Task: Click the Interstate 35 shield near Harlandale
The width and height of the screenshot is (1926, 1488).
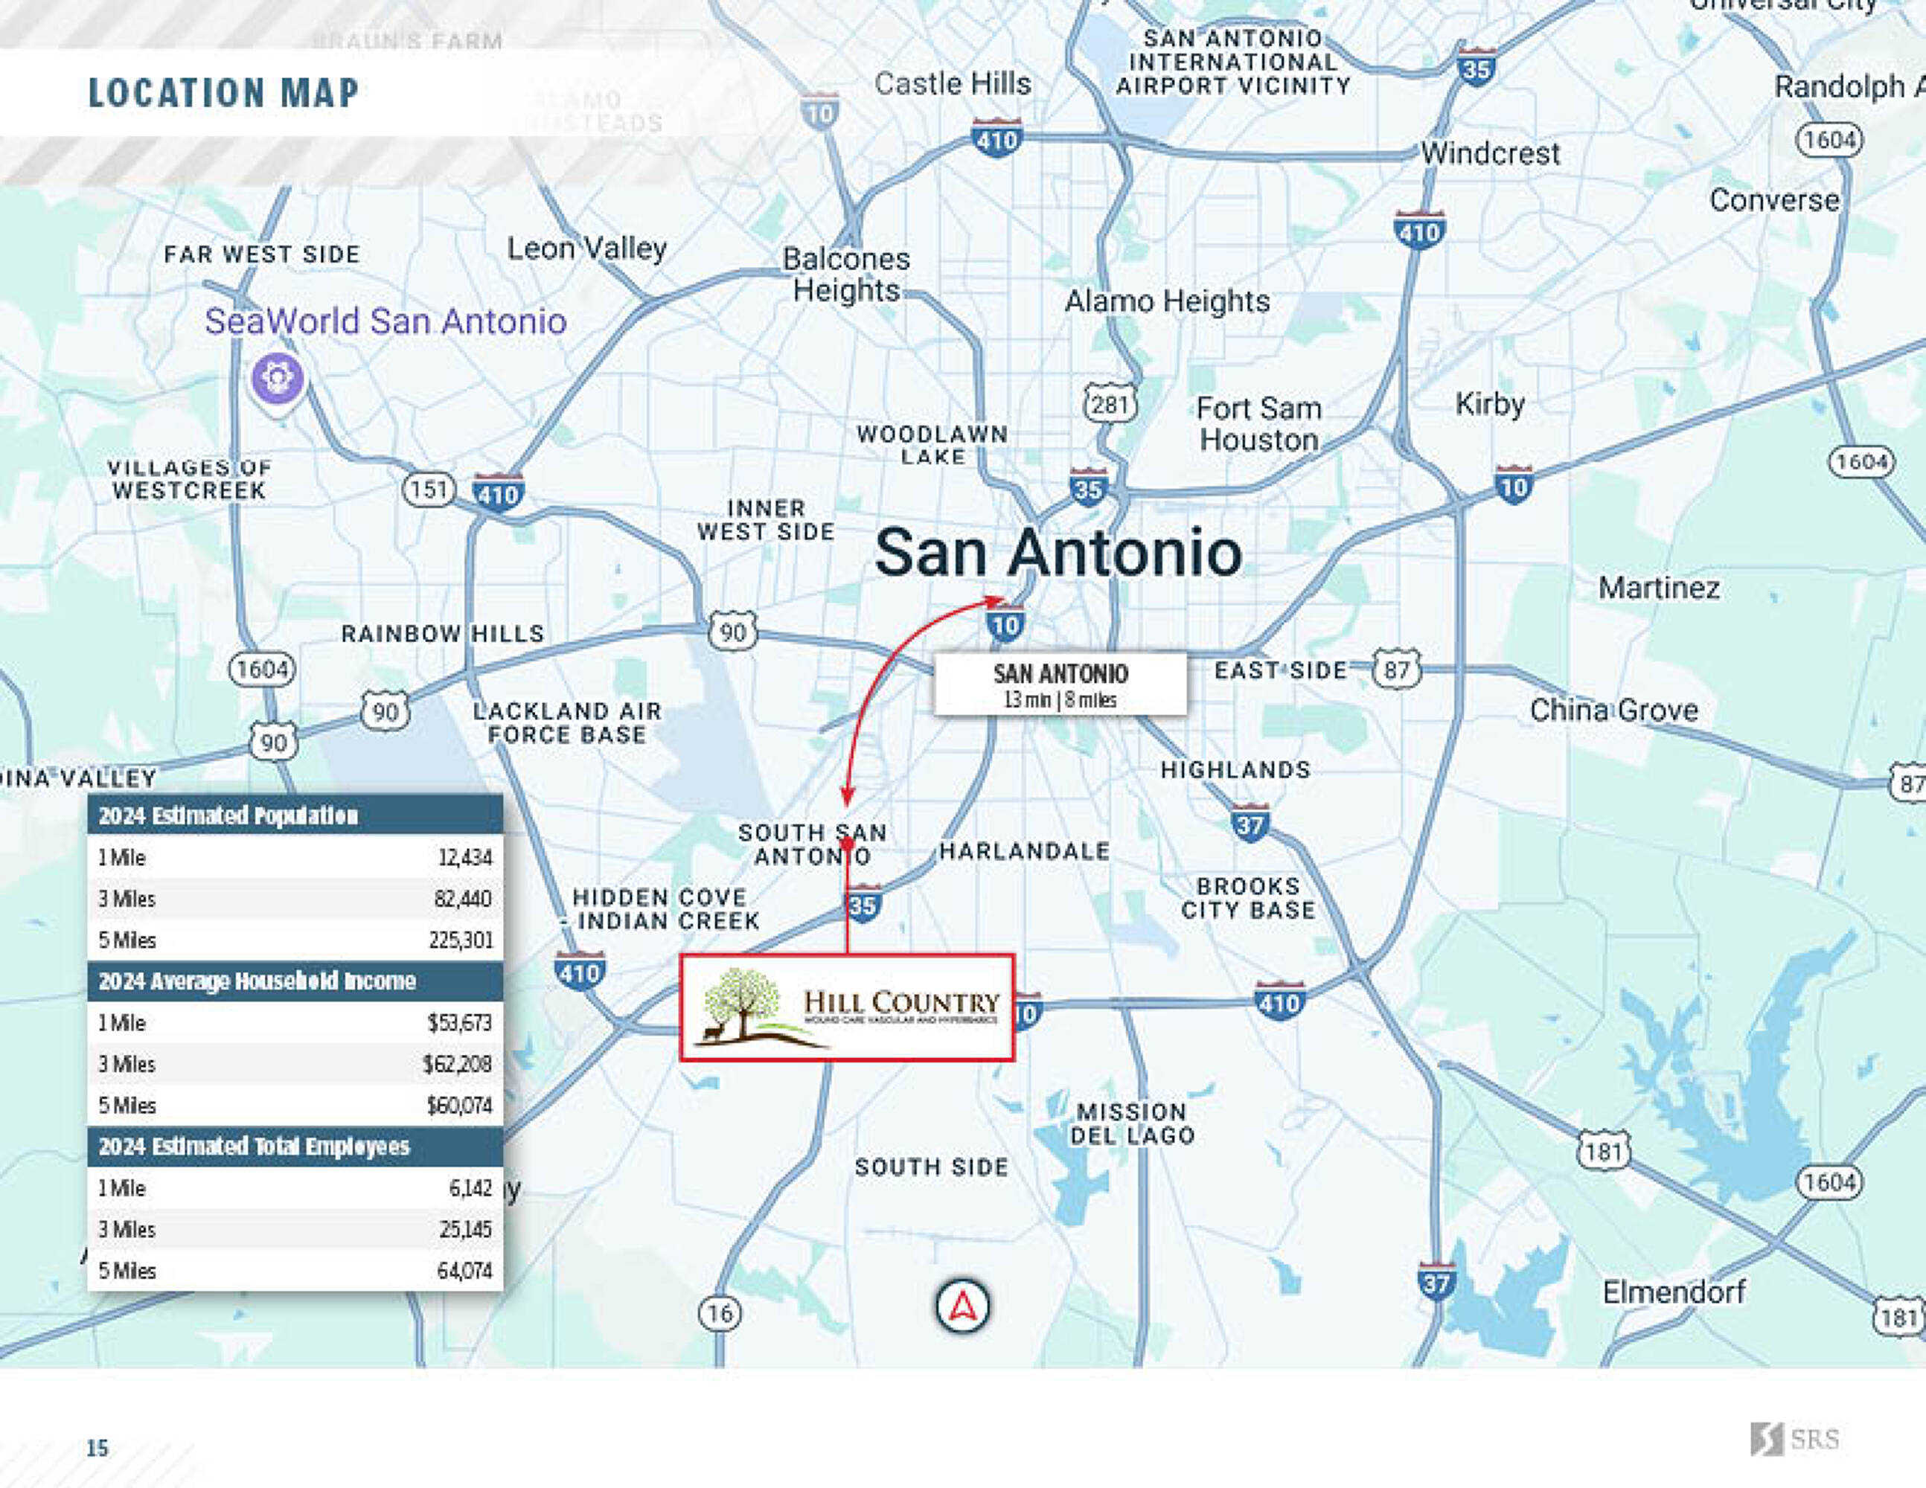Action: (863, 903)
